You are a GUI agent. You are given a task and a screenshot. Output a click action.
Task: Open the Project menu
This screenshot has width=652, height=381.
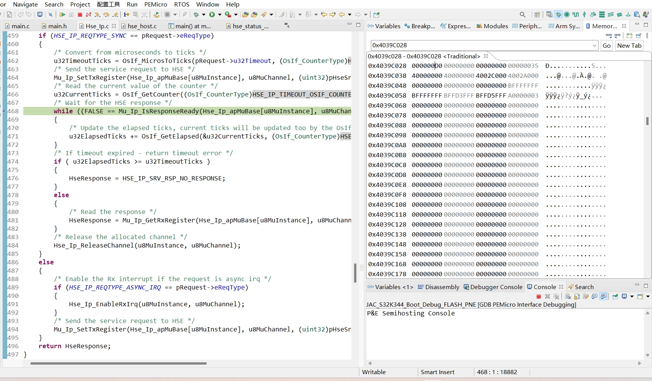tap(80, 4)
